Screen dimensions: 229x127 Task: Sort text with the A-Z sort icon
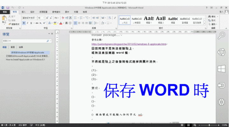pos(110,18)
